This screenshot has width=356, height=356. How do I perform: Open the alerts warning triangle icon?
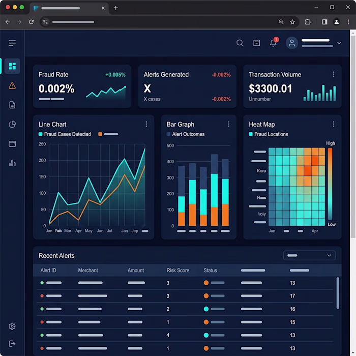(12, 86)
